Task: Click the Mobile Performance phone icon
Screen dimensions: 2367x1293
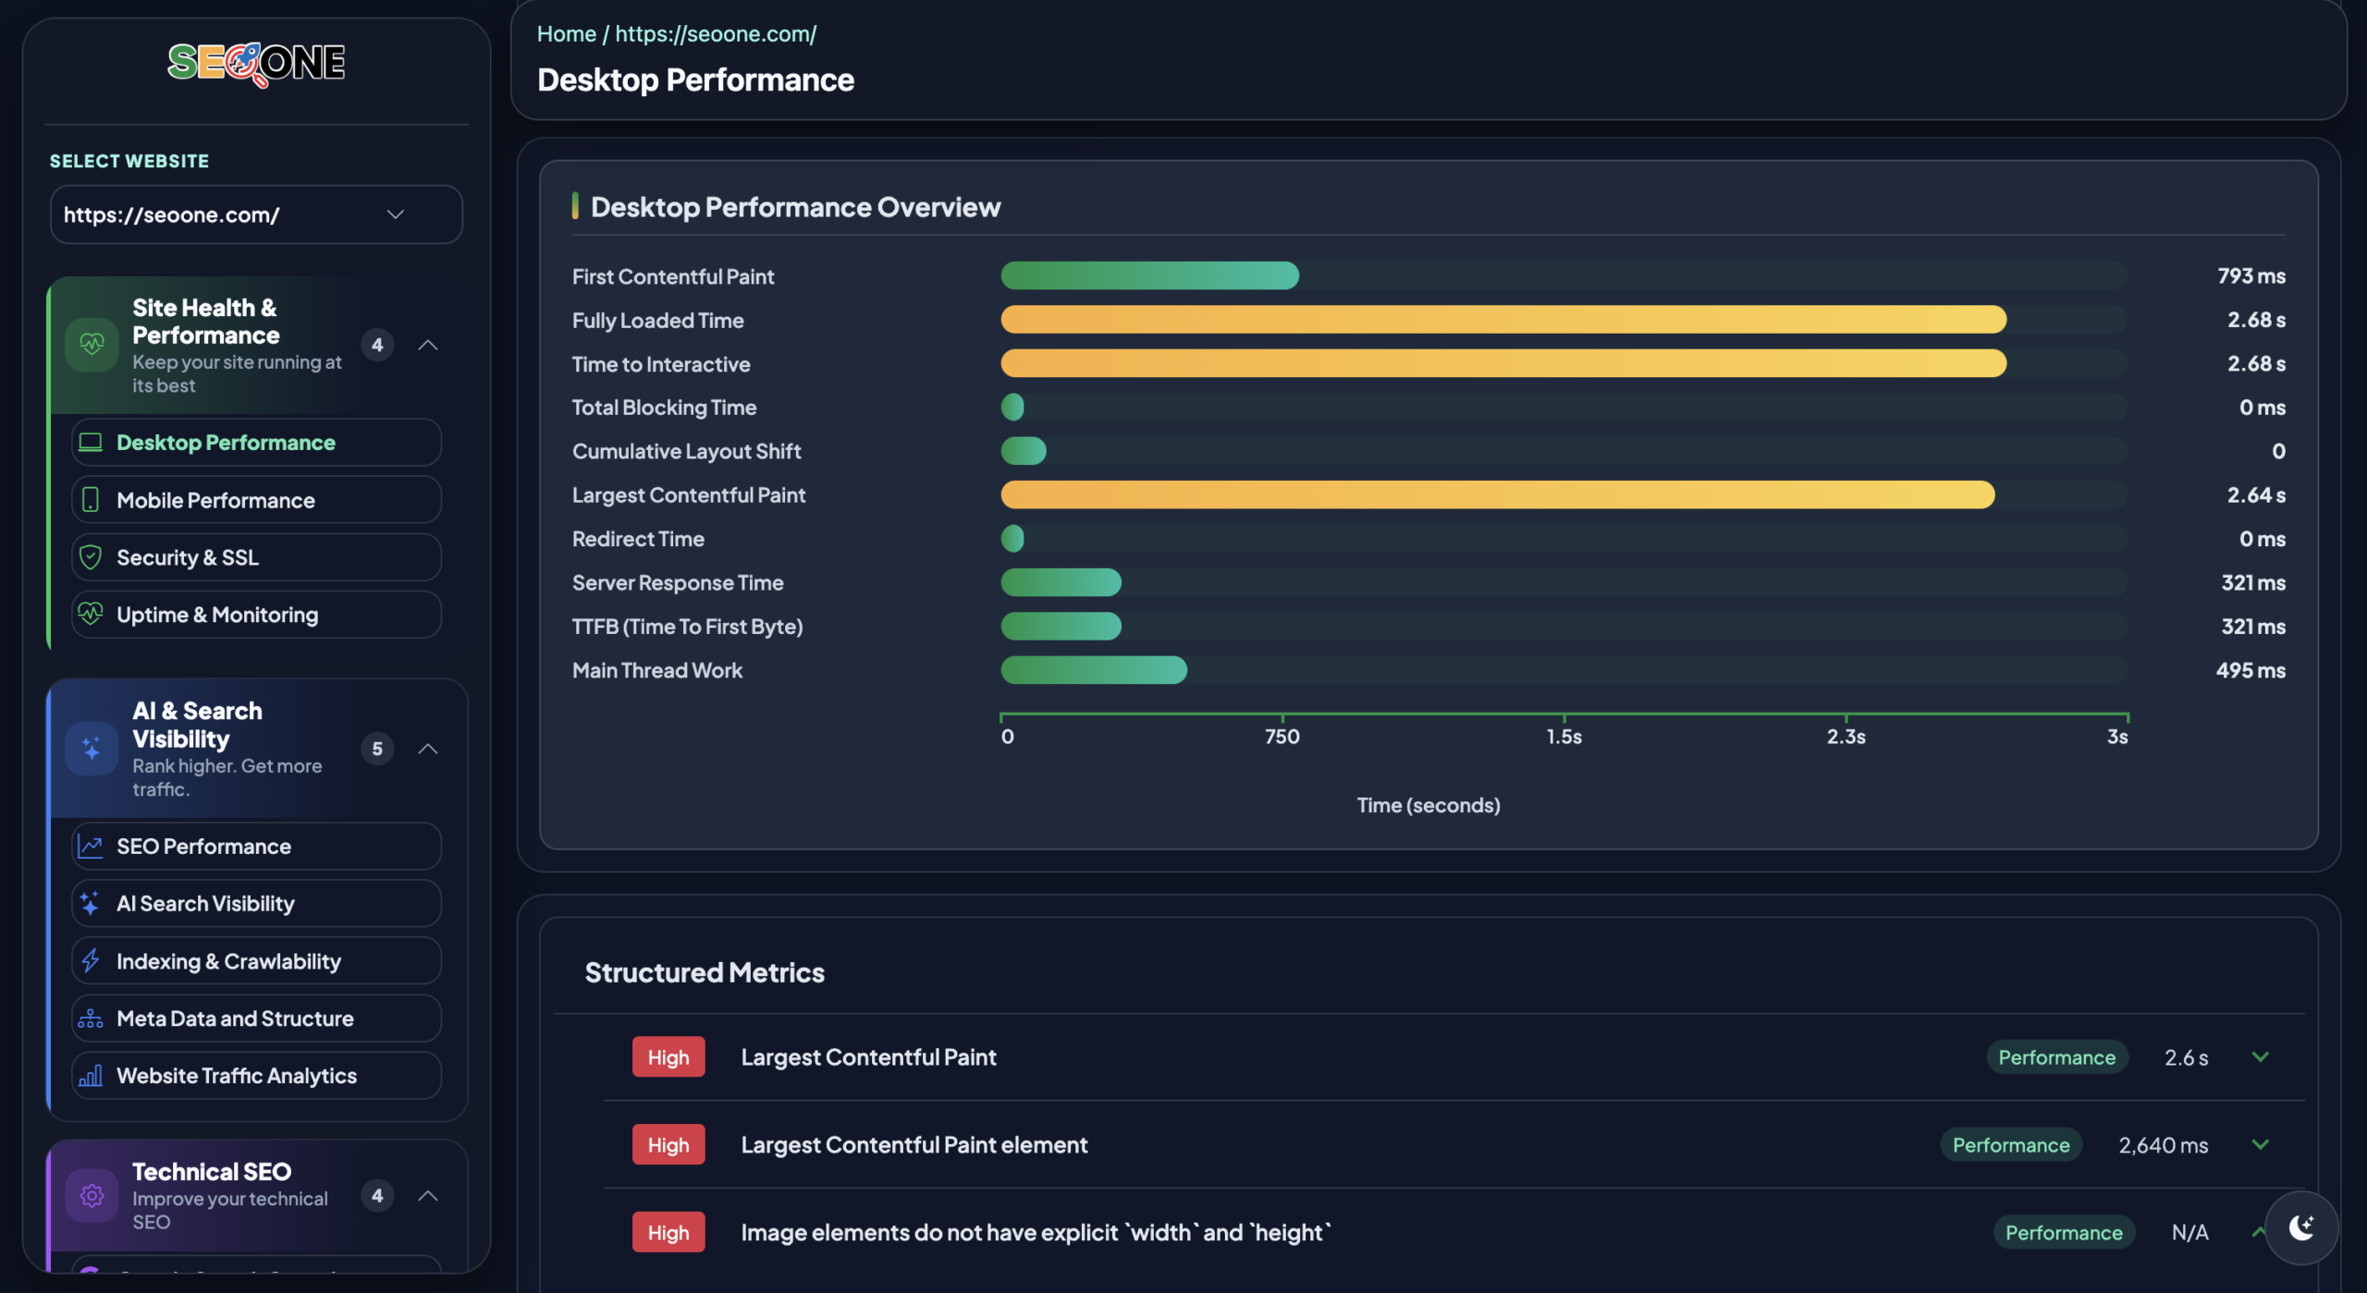Action: click(x=91, y=500)
